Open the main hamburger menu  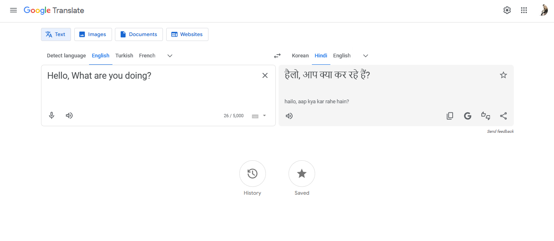pyautogui.click(x=14, y=10)
